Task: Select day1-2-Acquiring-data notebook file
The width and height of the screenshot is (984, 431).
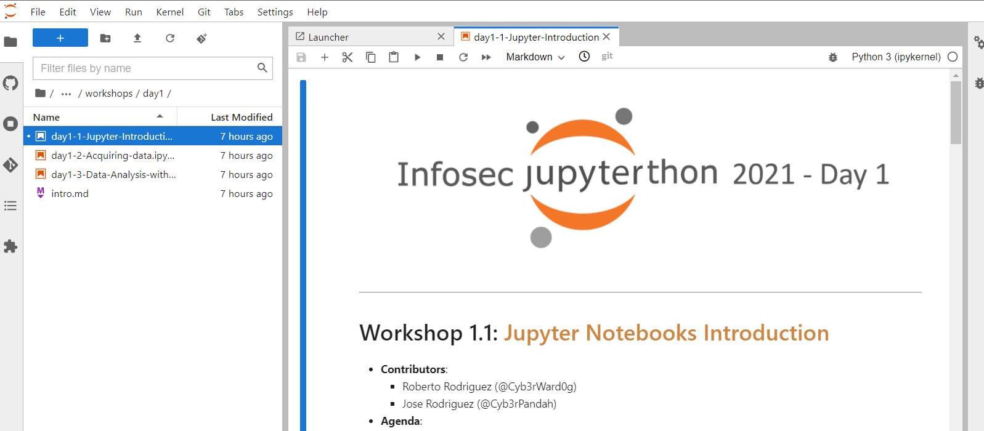Action: tap(153, 155)
